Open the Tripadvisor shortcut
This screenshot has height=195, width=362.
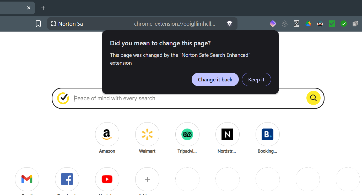[x=187, y=135]
